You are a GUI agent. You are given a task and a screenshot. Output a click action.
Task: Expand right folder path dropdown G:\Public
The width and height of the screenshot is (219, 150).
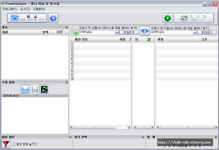click(x=195, y=32)
